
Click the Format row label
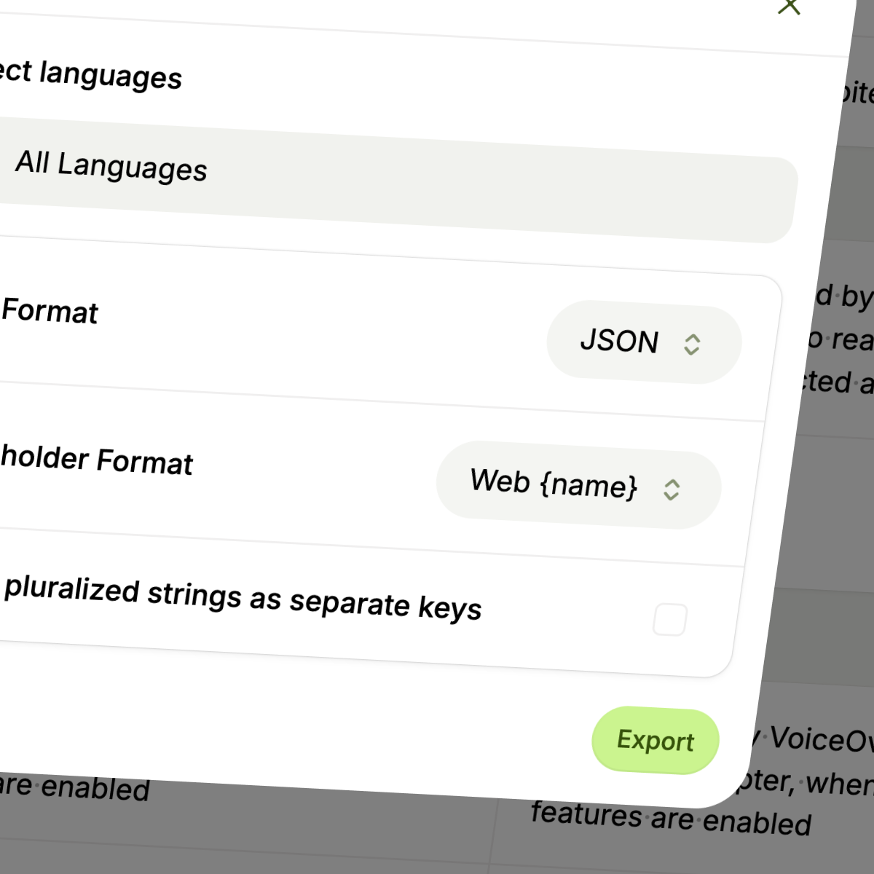point(50,311)
